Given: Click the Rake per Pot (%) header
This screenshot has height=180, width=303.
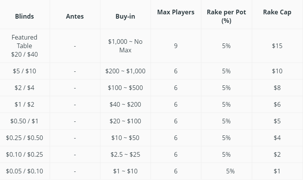Looking at the screenshot, I should pyautogui.click(x=226, y=16).
